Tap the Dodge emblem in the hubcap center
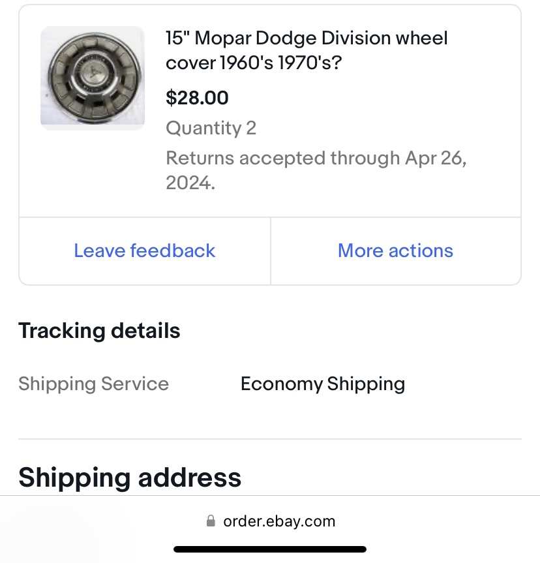 (93, 72)
